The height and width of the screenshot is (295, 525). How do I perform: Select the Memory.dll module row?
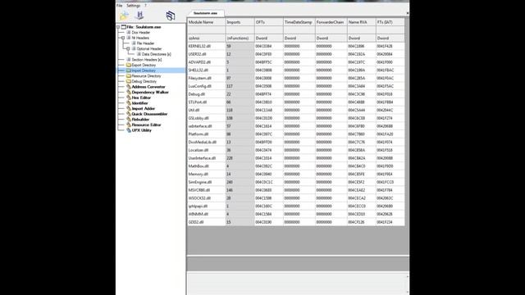[295, 175]
